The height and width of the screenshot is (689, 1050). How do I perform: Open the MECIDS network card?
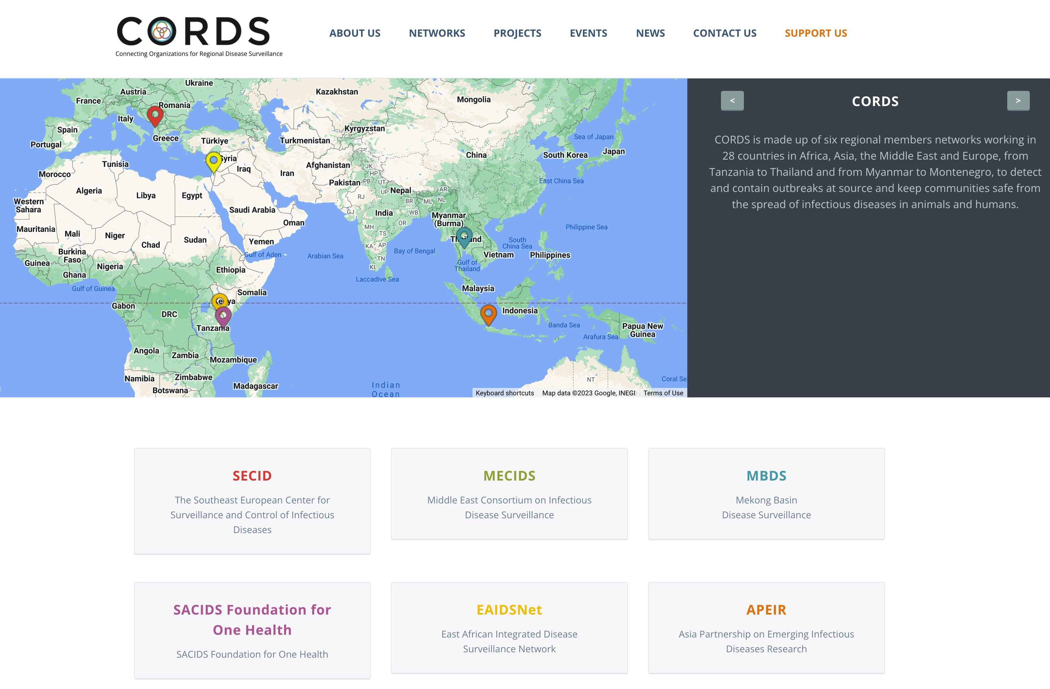(x=509, y=494)
